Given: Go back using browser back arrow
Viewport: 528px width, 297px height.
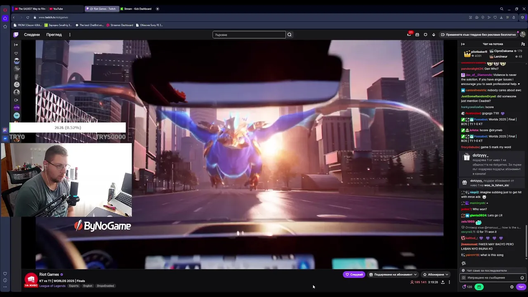Looking at the screenshot, I should click(14, 17).
